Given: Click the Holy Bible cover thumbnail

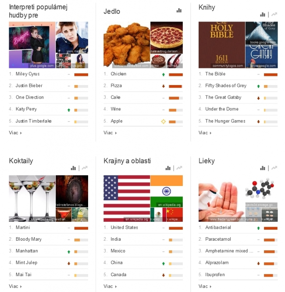Looking at the screenshot, I should pos(222,45).
